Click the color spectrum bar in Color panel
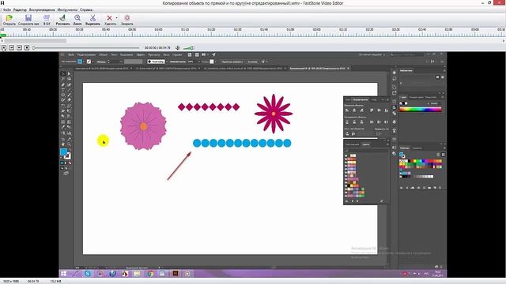 (x=421, y=109)
